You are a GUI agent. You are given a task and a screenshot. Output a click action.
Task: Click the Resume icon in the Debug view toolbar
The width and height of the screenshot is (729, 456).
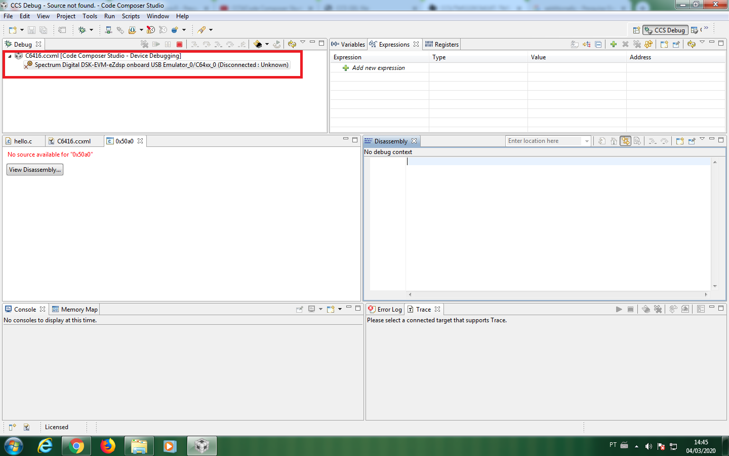pyautogui.click(x=156, y=45)
